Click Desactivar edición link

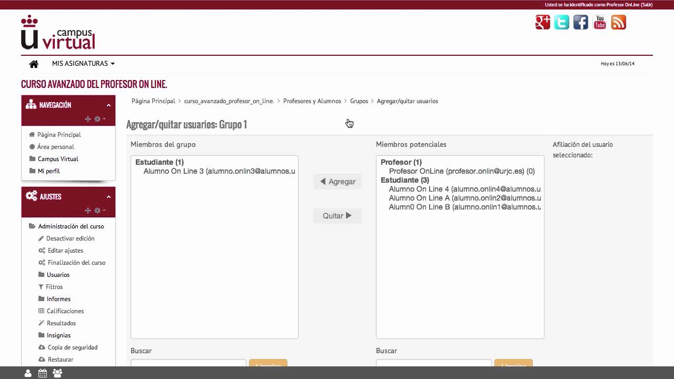pos(71,238)
